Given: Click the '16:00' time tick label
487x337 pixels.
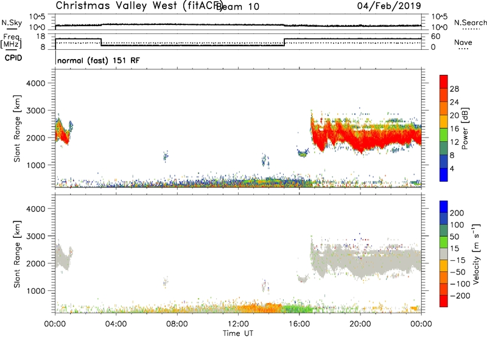Looking at the screenshot, I should coord(299,324).
